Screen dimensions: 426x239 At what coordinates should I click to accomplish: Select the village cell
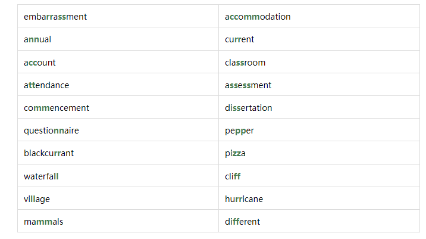coord(118,198)
